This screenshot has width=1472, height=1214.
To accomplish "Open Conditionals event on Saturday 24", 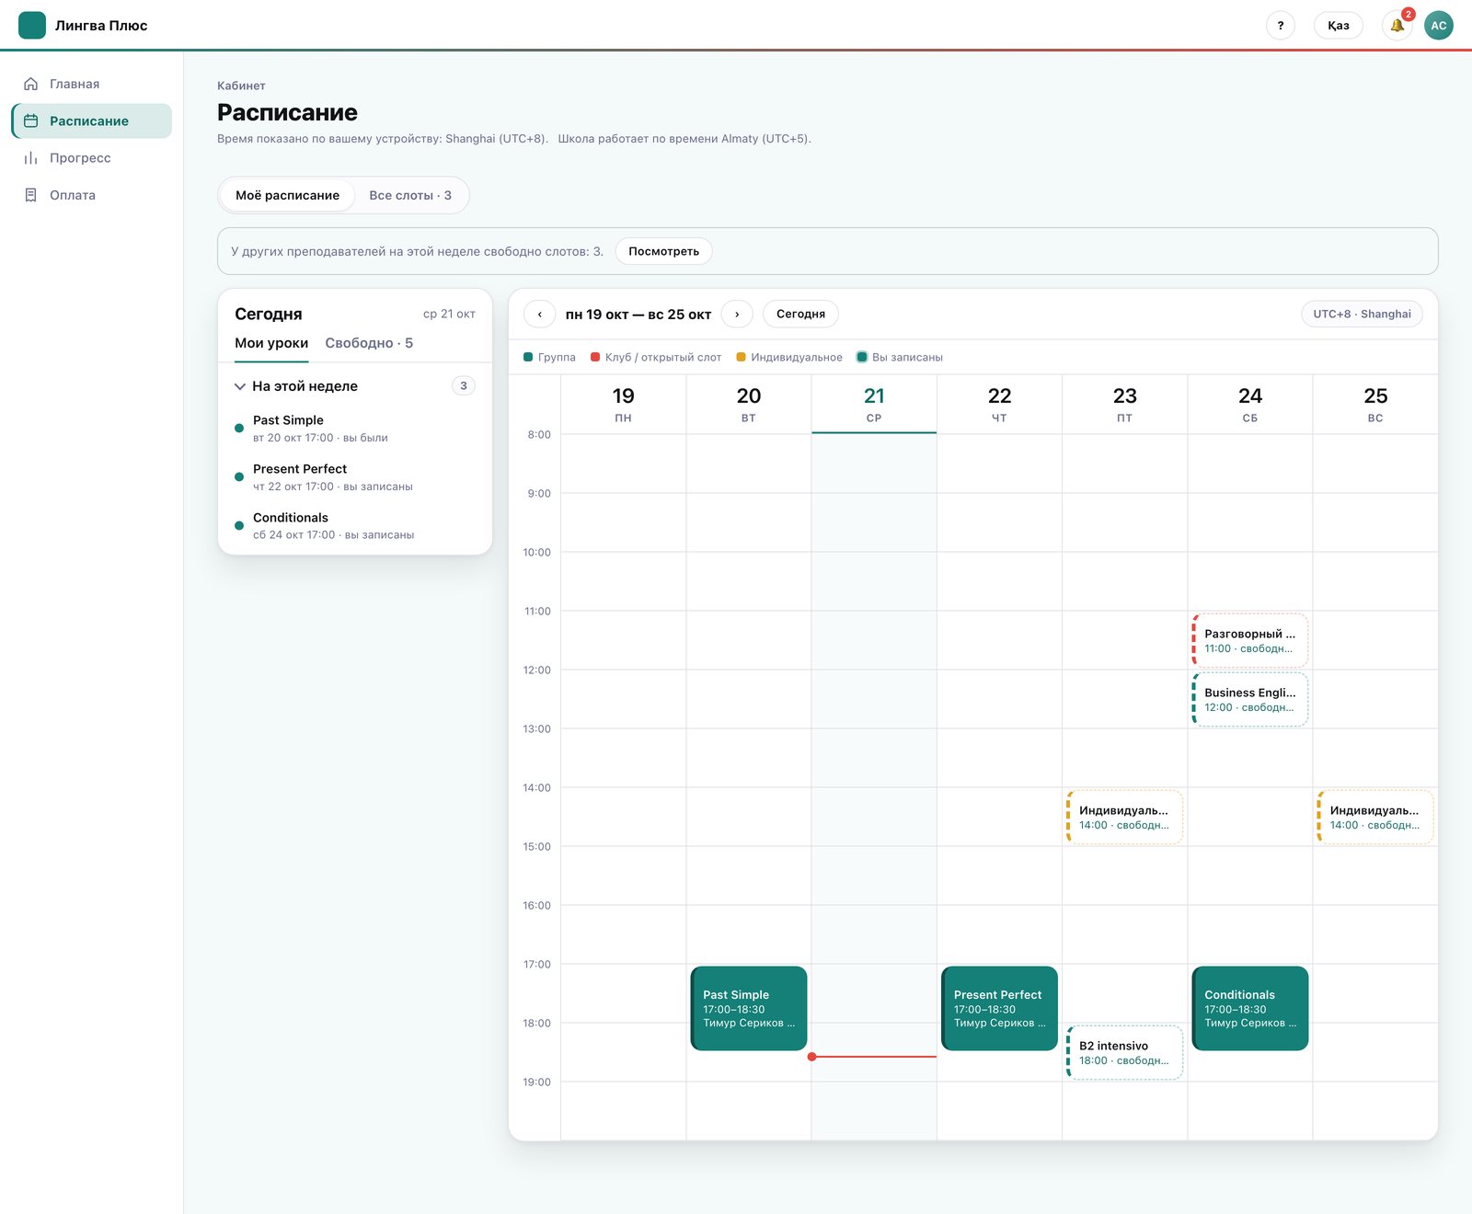I will (1250, 1008).
